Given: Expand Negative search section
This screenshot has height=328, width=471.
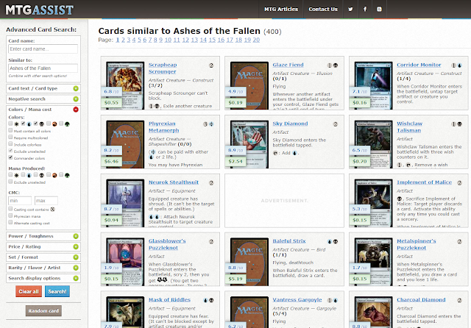Looking at the screenshot, I should [x=43, y=99].
